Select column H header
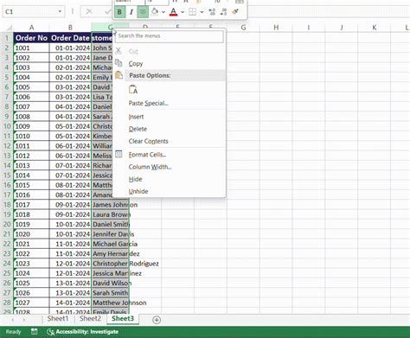 point(276,28)
